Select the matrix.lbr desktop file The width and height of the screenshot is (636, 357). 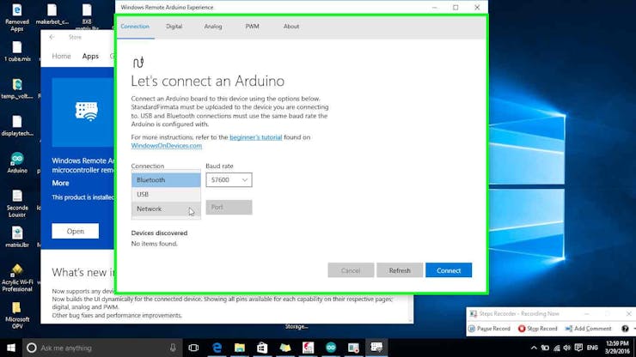click(x=17, y=237)
